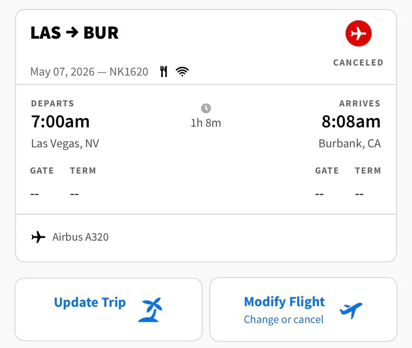Tap the 1h 8m flight duration
412x348 pixels.
coord(206,123)
